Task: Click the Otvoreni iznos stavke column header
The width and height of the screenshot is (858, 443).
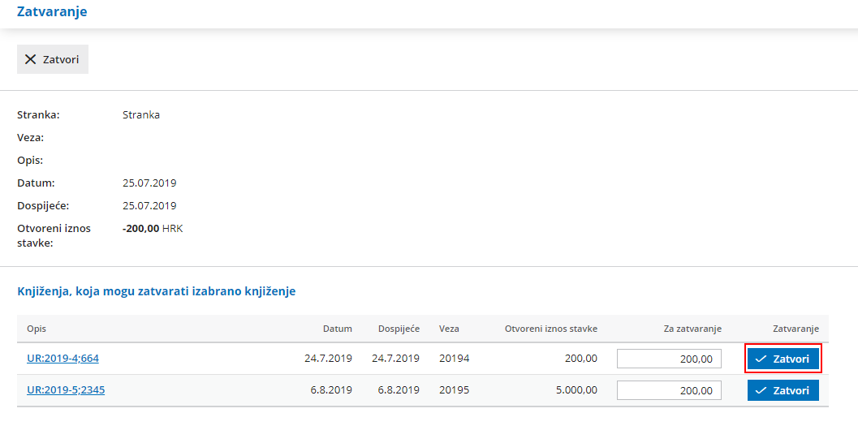Action: tap(550, 329)
